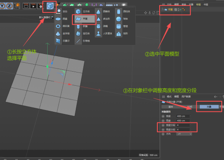224x160 pixels.
Task: Open the 模式 menu in attributes panel
Action: tap(169, 97)
